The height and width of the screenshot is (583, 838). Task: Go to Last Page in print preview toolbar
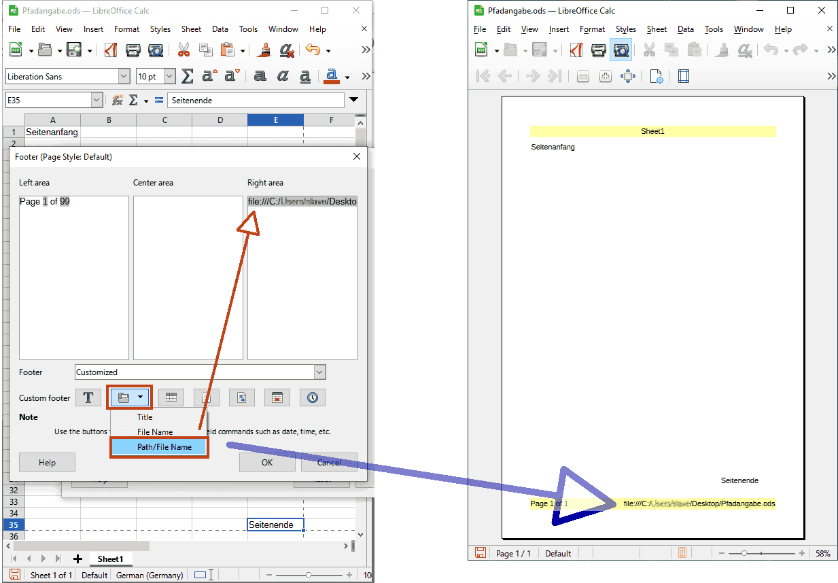pyautogui.click(x=555, y=76)
